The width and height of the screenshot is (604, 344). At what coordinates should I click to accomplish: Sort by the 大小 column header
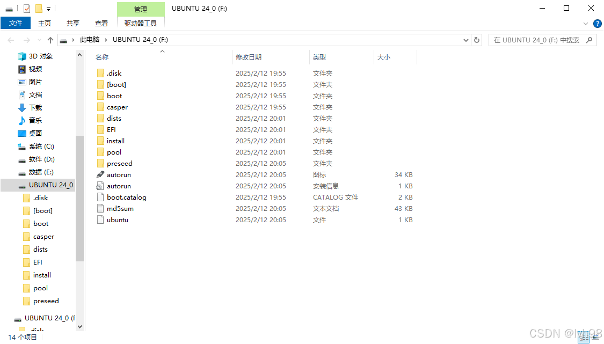(x=384, y=57)
